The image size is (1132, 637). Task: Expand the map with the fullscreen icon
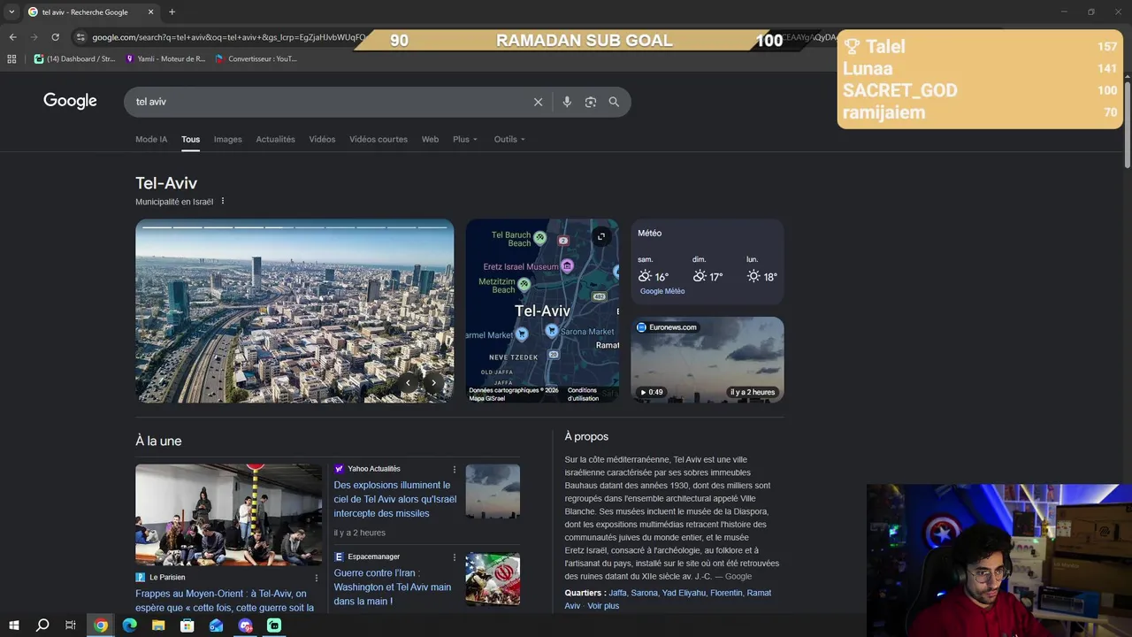tap(601, 236)
